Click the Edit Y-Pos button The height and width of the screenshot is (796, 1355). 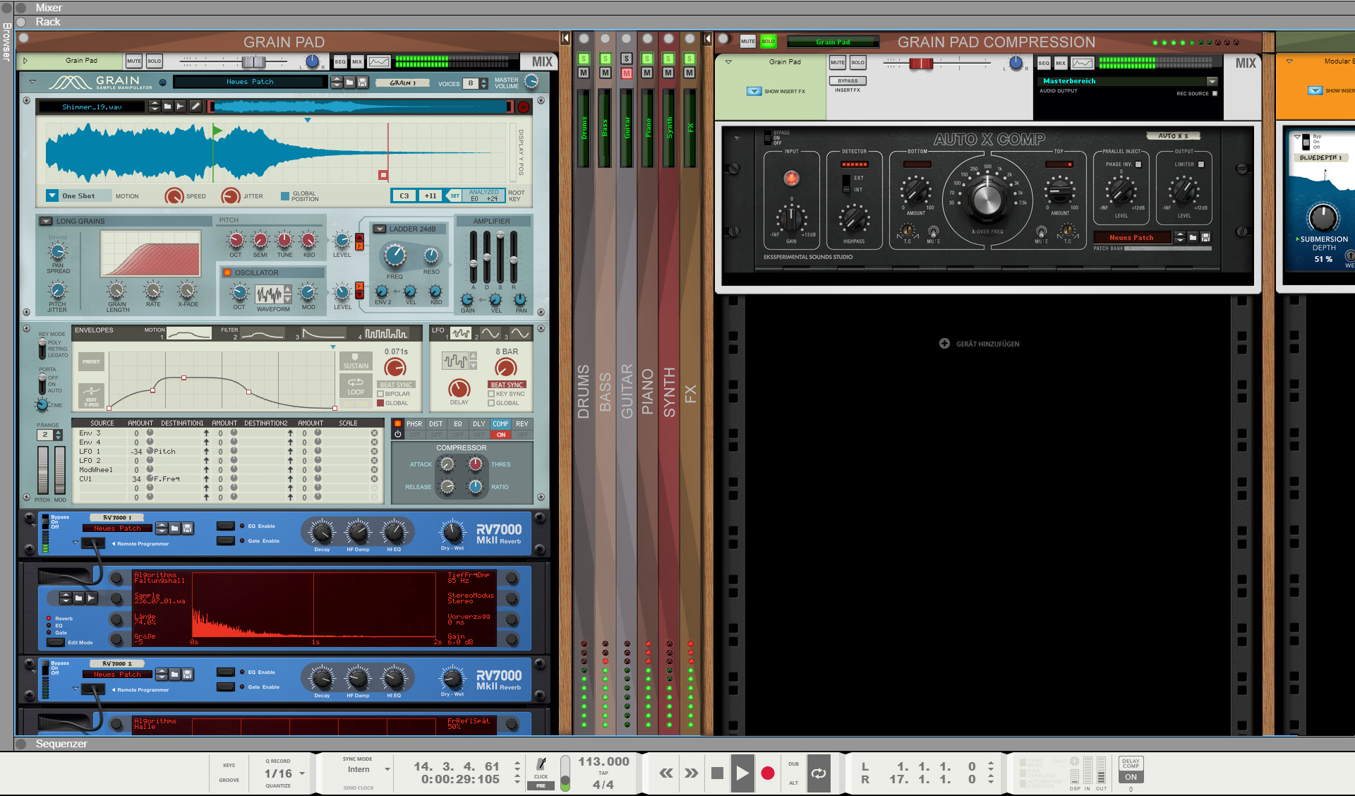point(91,396)
